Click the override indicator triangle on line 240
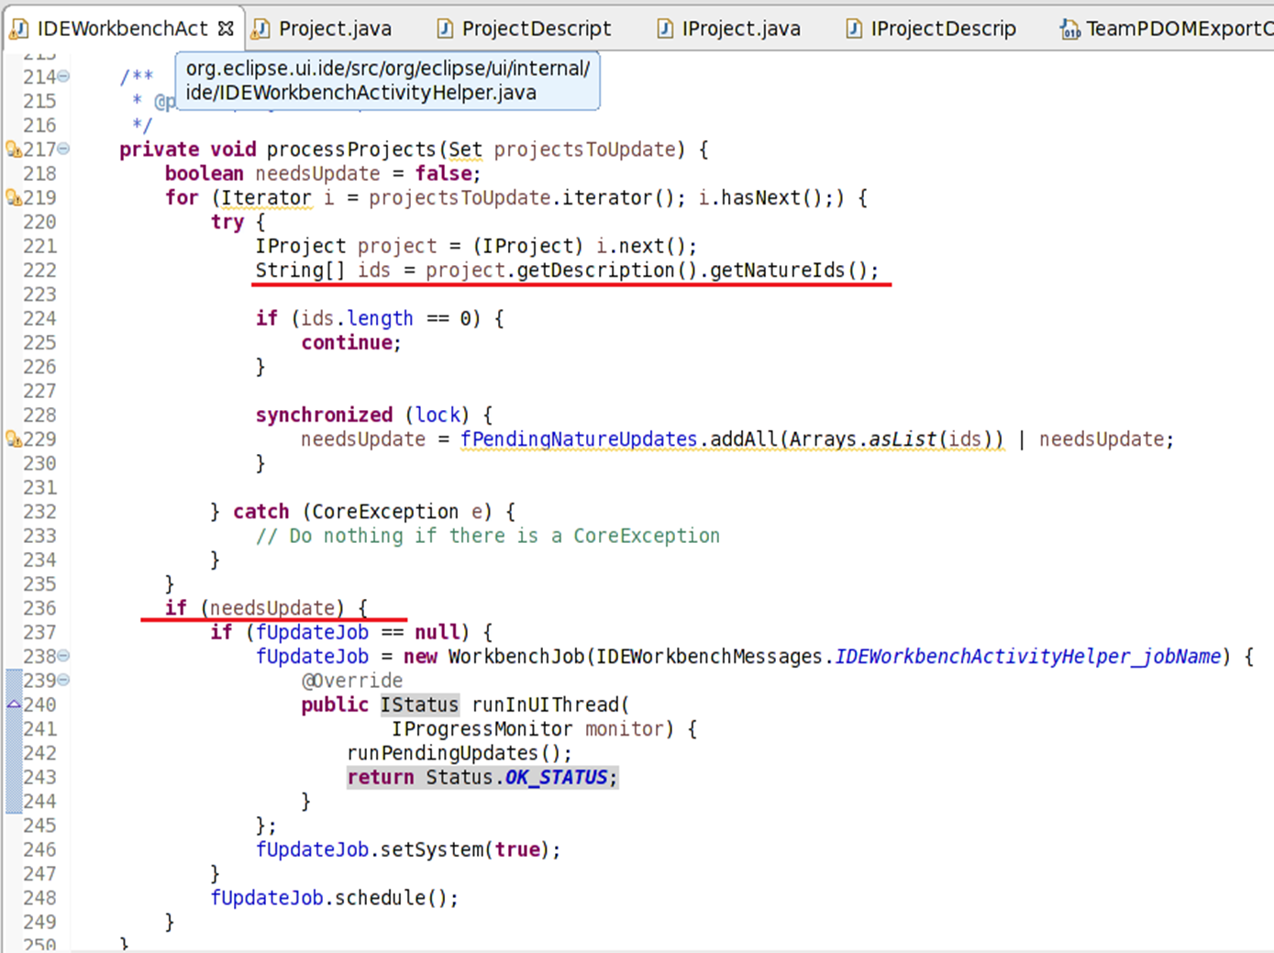 [13, 704]
